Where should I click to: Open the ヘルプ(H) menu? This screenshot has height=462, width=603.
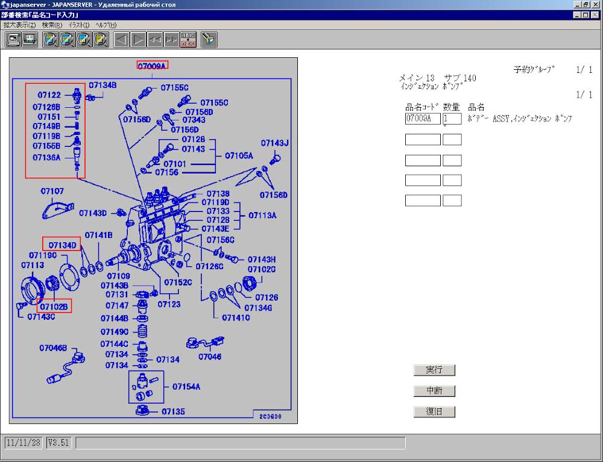(106, 25)
